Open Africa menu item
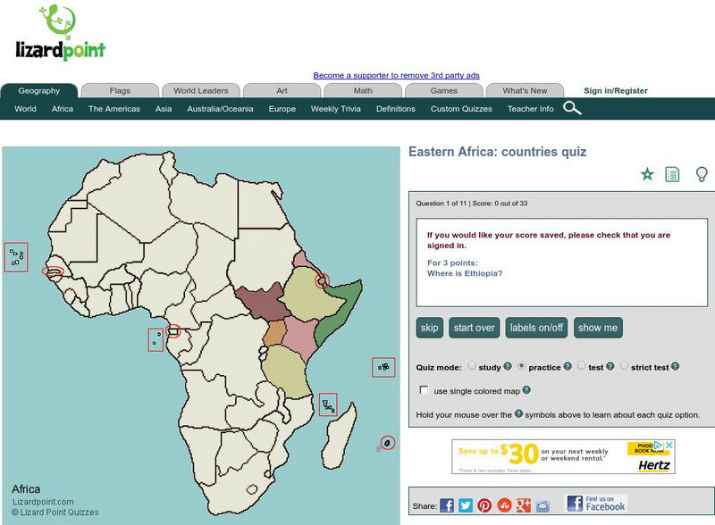 point(63,109)
